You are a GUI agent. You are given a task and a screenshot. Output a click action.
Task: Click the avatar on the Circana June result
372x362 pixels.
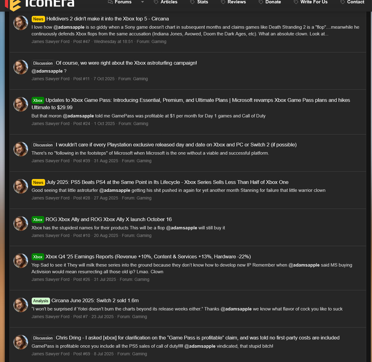pyautogui.click(x=21, y=305)
